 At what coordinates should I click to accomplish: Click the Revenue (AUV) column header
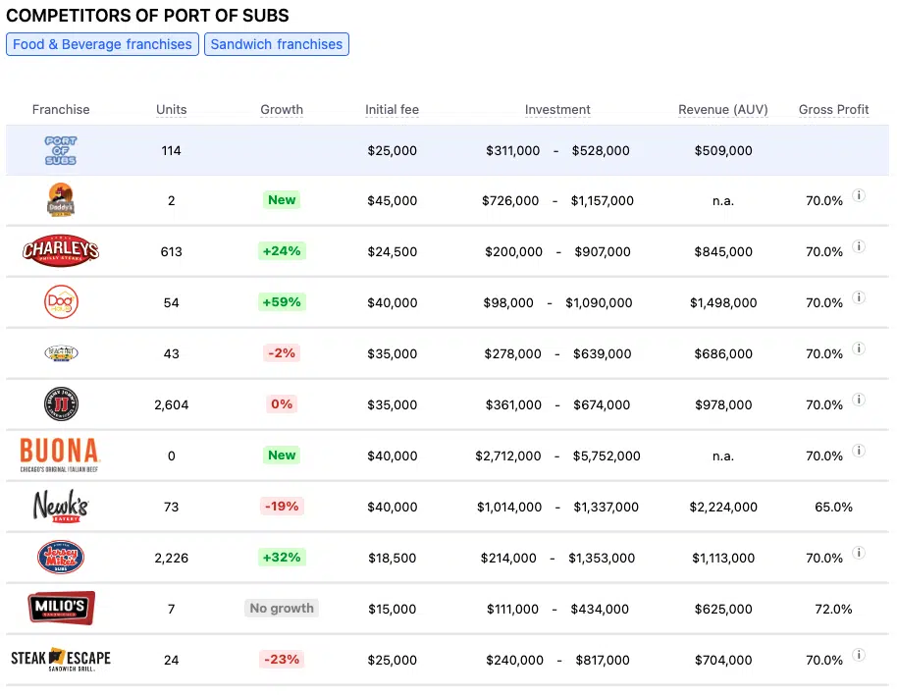click(723, 110)
